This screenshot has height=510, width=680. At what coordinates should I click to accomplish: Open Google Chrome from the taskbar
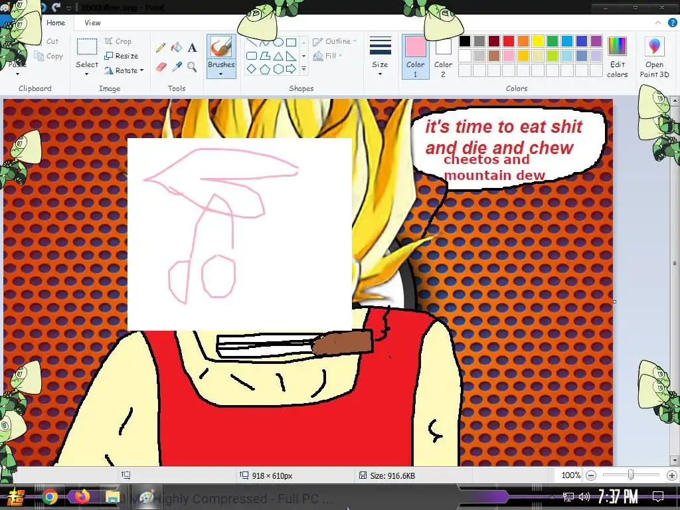pos(50,497)
